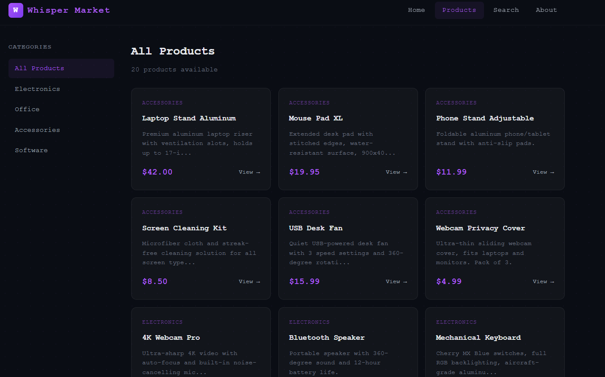Click Electronics label on Bluetooth Speaker card
The width and height of the screenshot is (605, 377).
(x=309, y=322)
